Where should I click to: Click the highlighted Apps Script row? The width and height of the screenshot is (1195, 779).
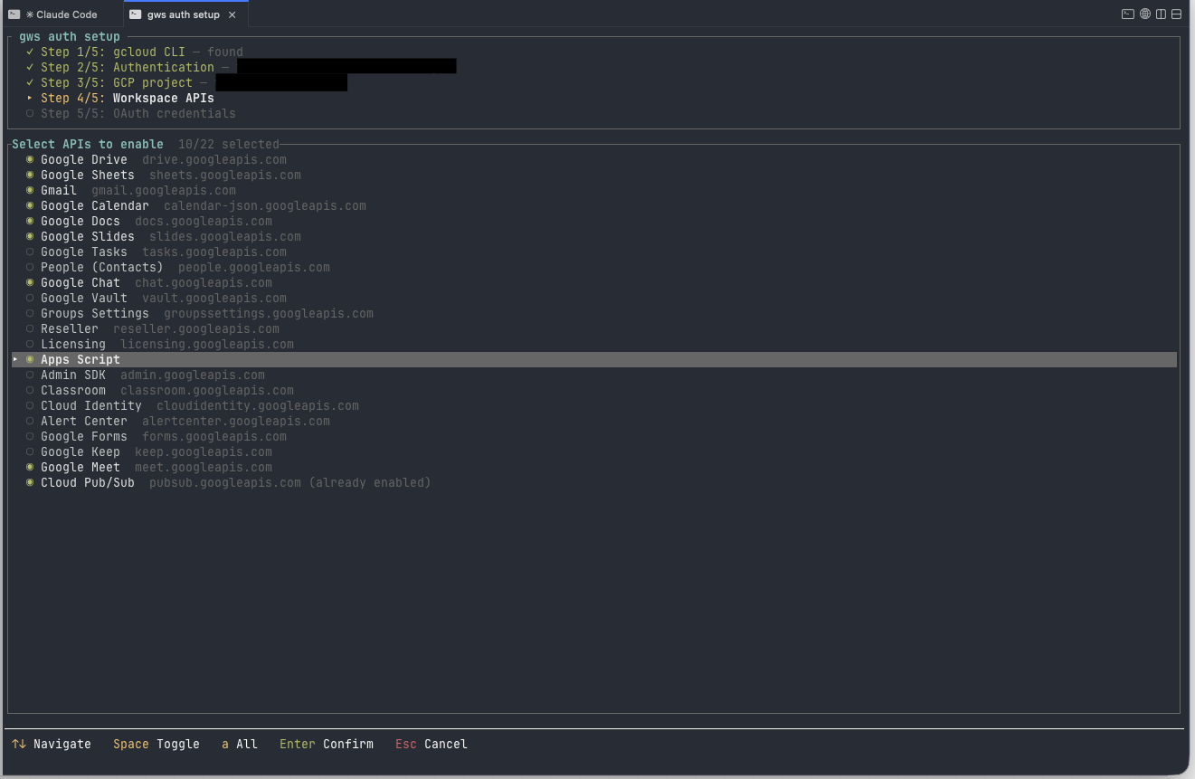[x=79, y=359]
